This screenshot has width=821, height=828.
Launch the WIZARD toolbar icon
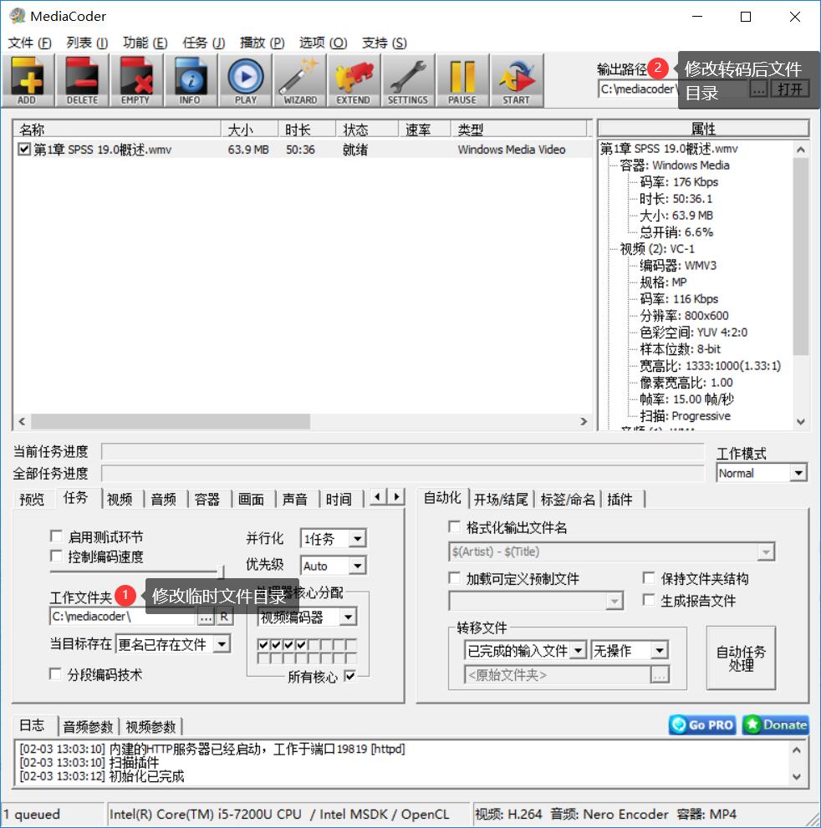tap(299, 80)
